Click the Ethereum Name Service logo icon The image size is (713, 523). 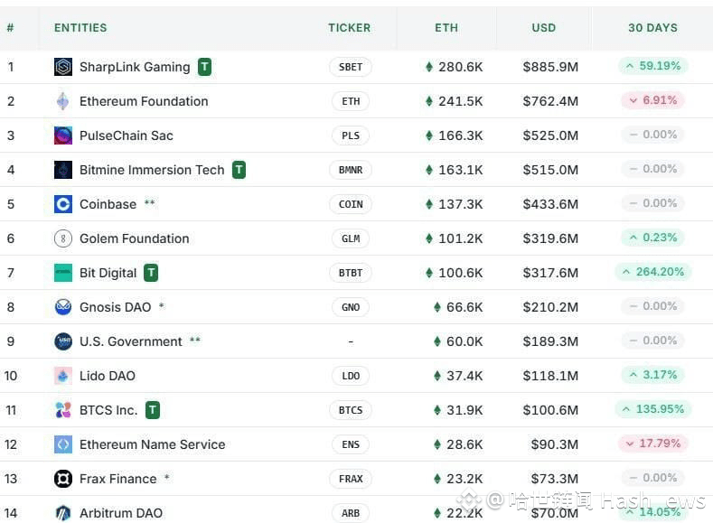pos(62,444)
